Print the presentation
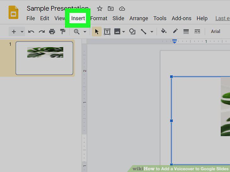230x172 pixels. point(52,32)
